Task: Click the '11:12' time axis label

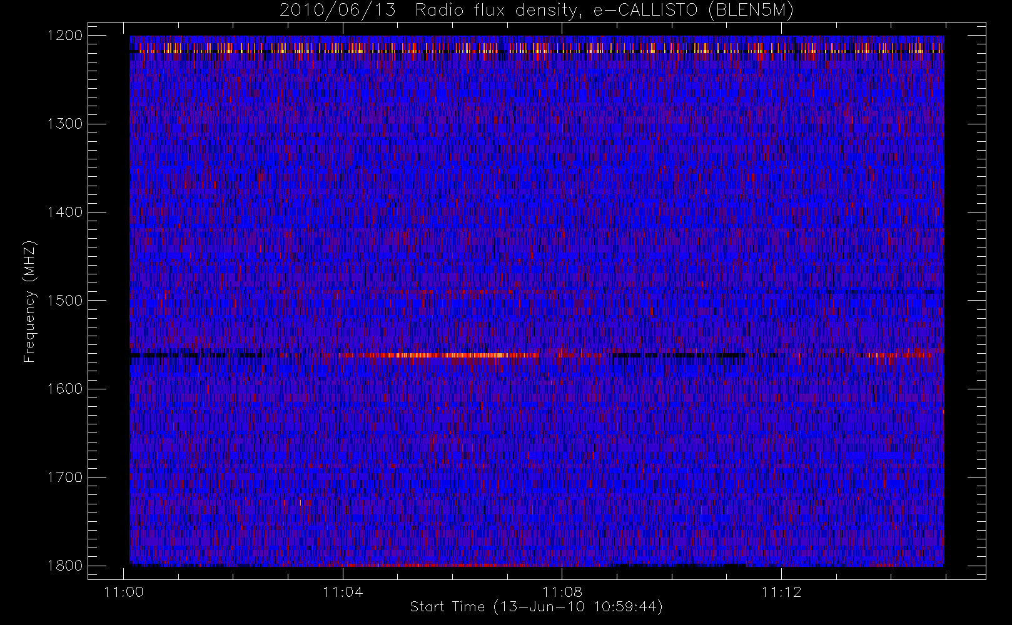Action: (781, 592)
